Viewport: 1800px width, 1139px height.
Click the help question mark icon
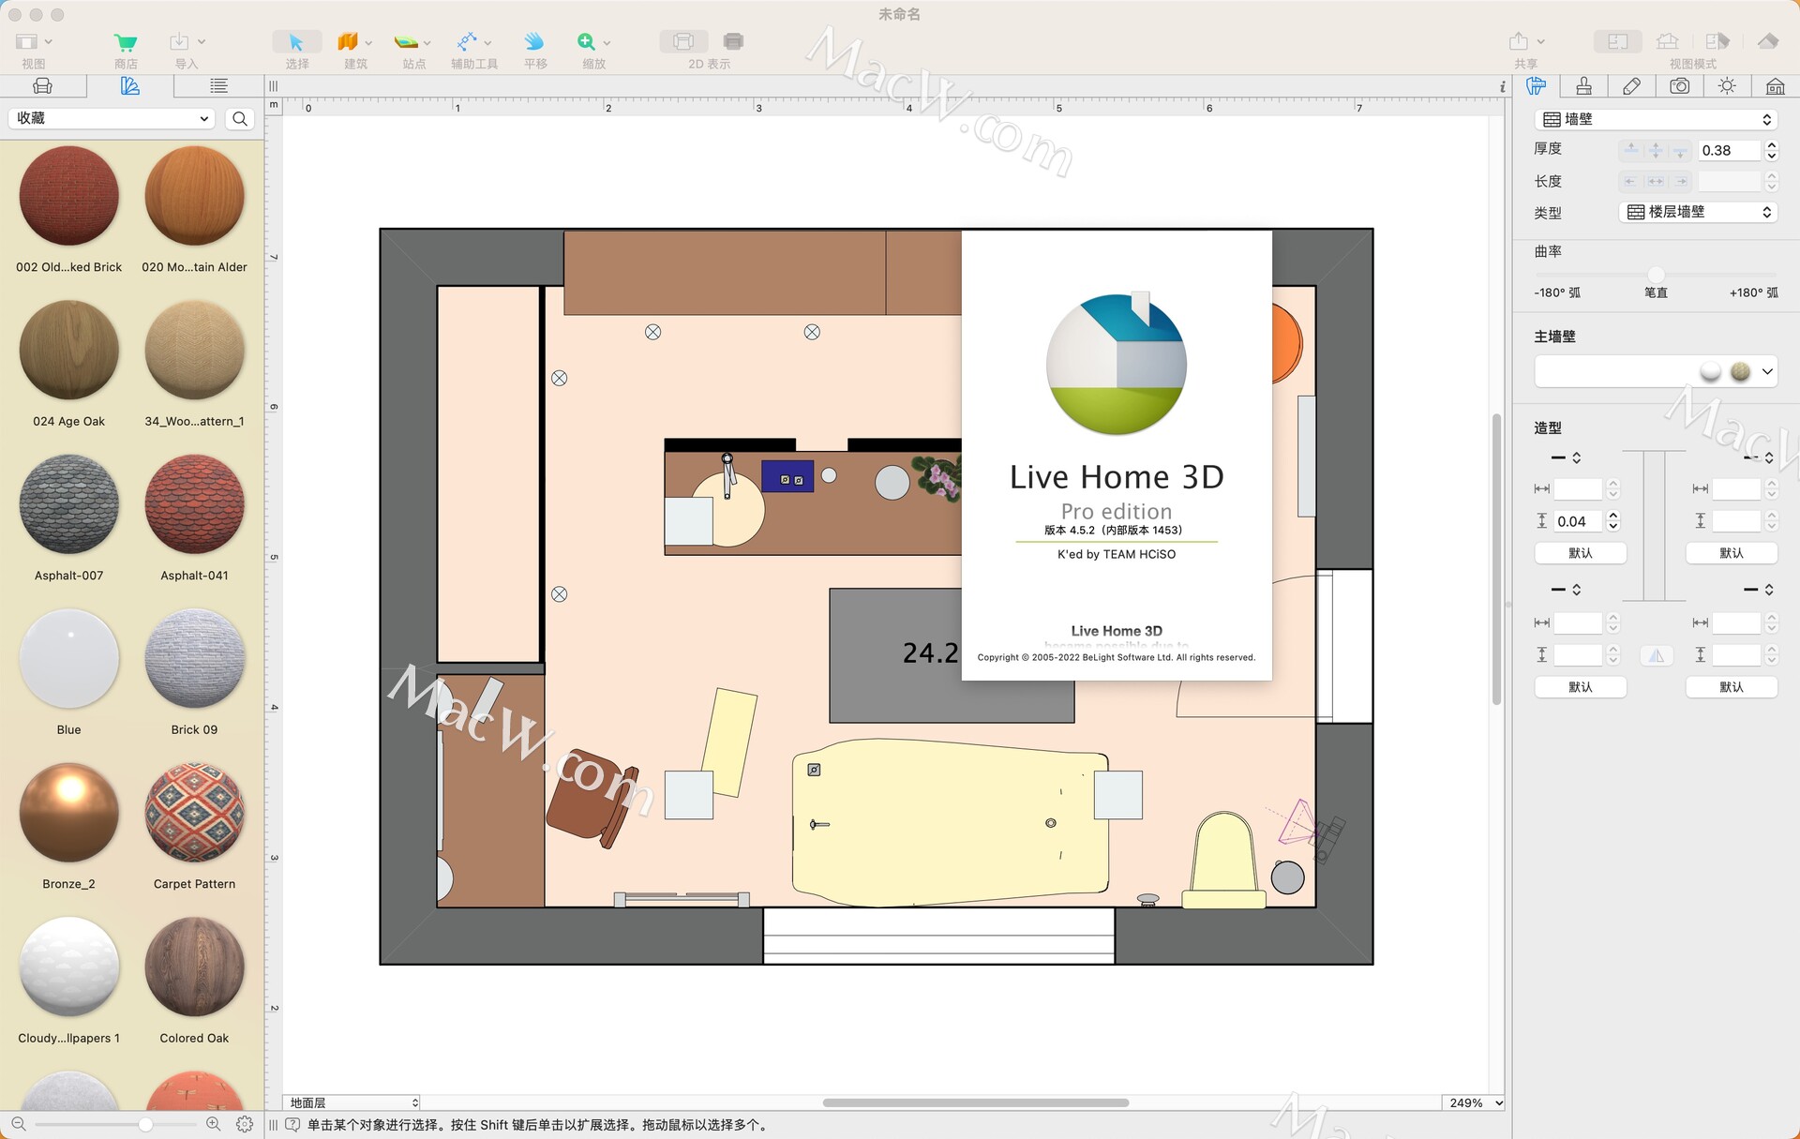tap(292, 1125)
